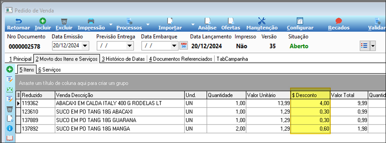Click the 4,00 discount cell

(310, 103)
